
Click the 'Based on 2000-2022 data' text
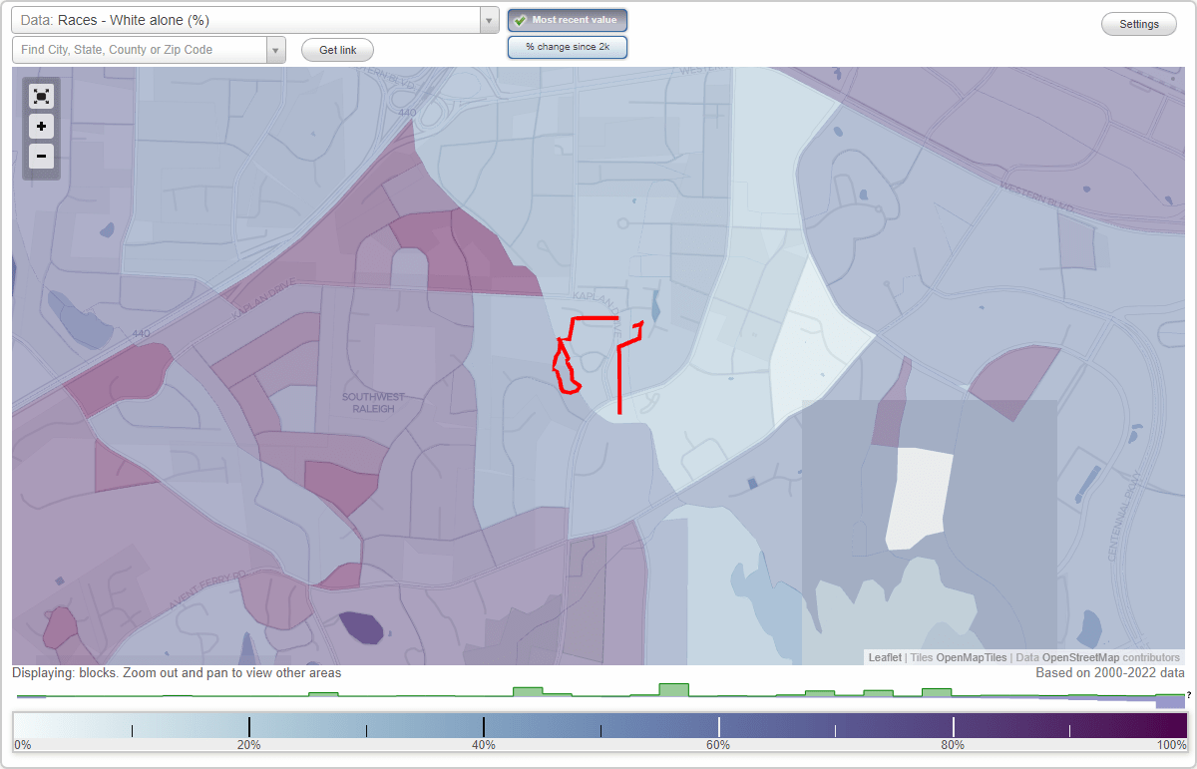(1110, 673)
